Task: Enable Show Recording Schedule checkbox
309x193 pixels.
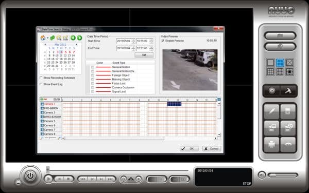Action: (x=41, y=78)
